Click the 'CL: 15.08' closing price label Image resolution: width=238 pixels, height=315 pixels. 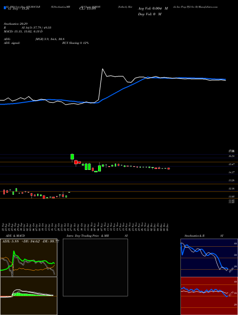[x=87, y=9]
